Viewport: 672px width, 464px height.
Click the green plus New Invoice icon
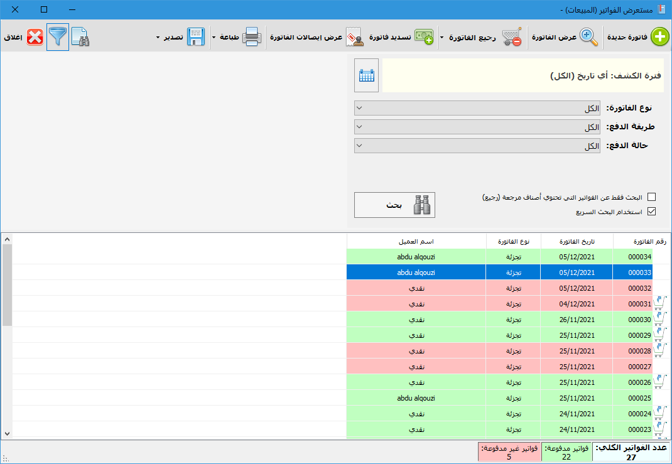[x=659, y=37]
